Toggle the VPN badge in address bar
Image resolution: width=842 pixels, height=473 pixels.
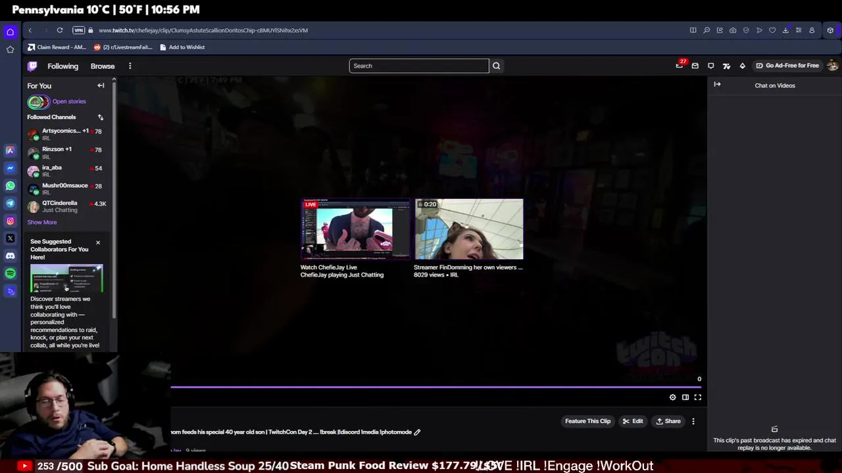pyautogui.click(x=79, y=30)
